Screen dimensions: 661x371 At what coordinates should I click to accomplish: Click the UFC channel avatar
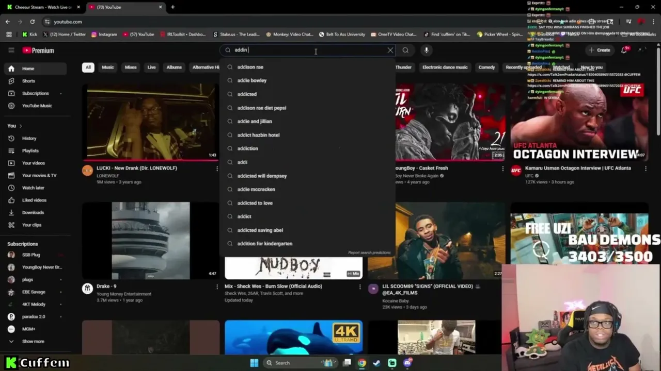click(516, 171)
